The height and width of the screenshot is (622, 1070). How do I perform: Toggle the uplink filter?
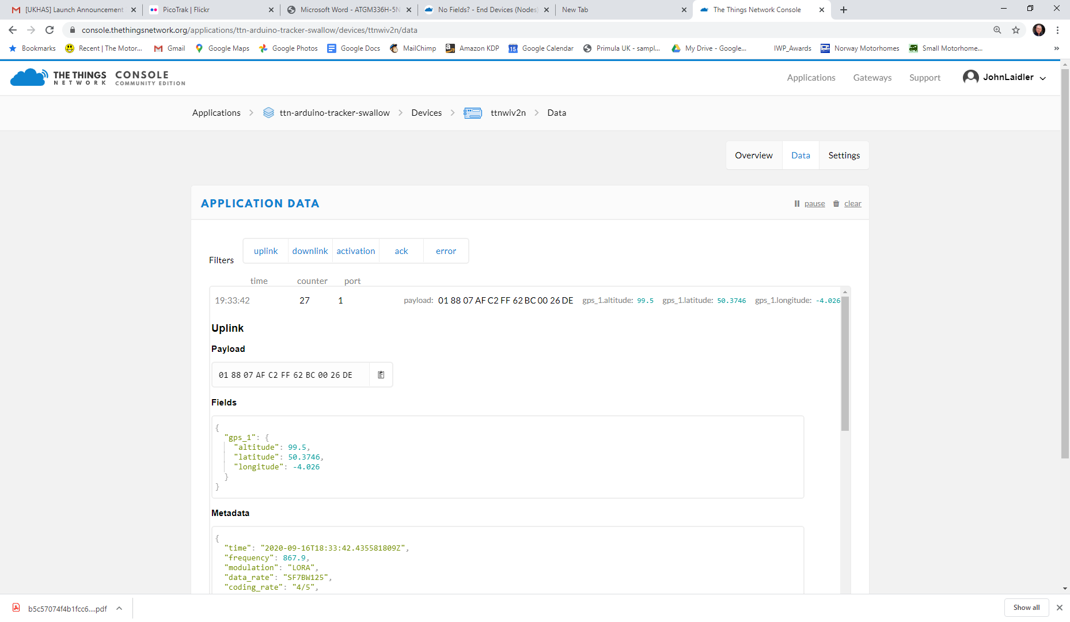point(265,251)
